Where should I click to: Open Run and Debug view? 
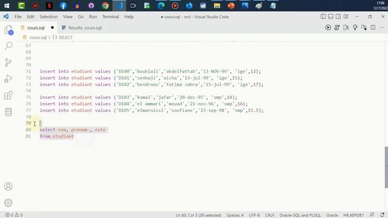coord(8,79)
